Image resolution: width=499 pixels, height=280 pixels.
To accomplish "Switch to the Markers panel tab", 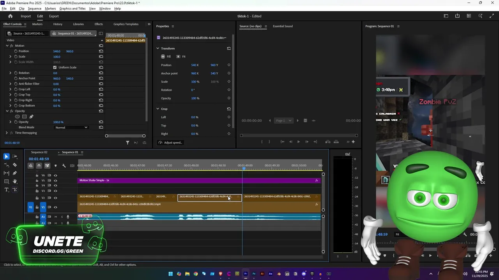I will [x=37, y=24].
